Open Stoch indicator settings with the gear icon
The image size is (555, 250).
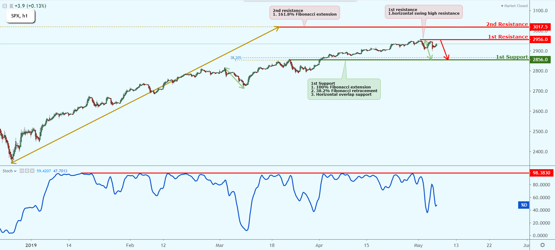click(27, 171)
